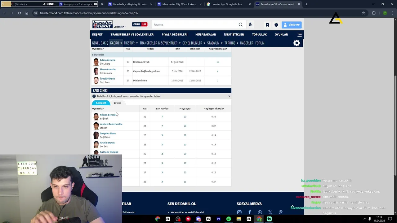
Task: Open Marco Asensio player link
Action: 108,69
